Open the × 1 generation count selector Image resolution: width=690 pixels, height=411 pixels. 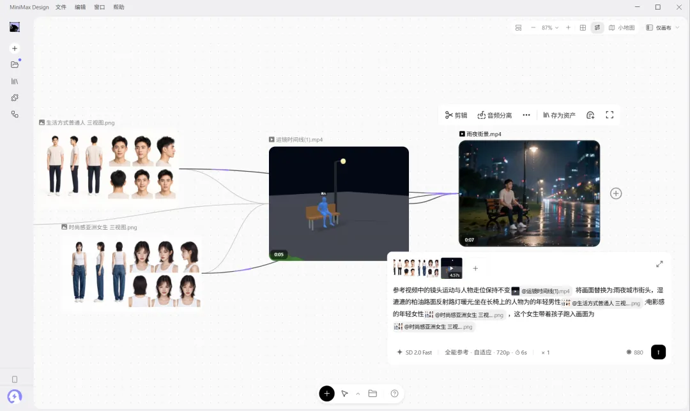[x=545, y=352]
